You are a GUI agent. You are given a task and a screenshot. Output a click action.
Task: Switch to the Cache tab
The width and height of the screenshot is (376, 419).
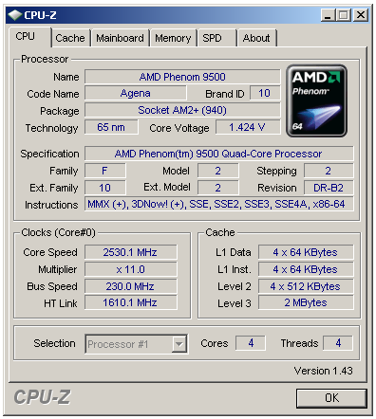(x=70, y=38)
